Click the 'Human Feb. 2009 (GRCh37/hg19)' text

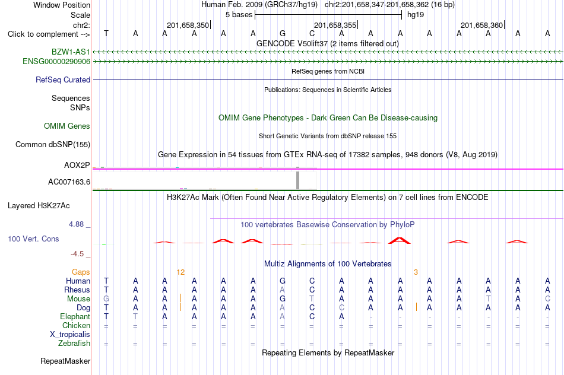(x=259, y=5)
